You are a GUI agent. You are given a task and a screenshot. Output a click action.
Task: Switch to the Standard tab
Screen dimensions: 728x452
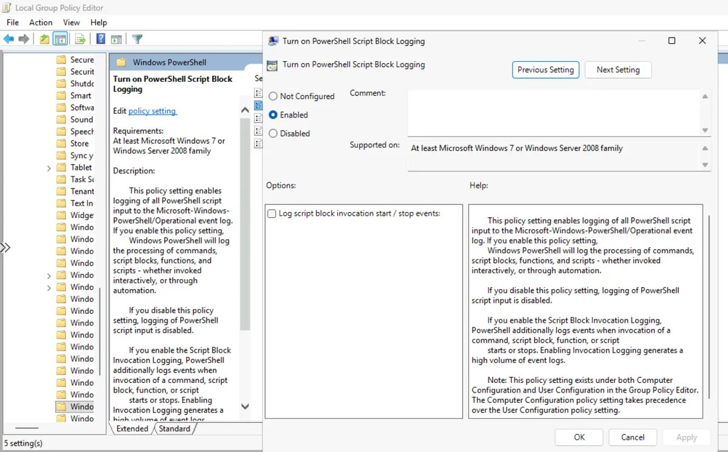(x=174, y=428)
